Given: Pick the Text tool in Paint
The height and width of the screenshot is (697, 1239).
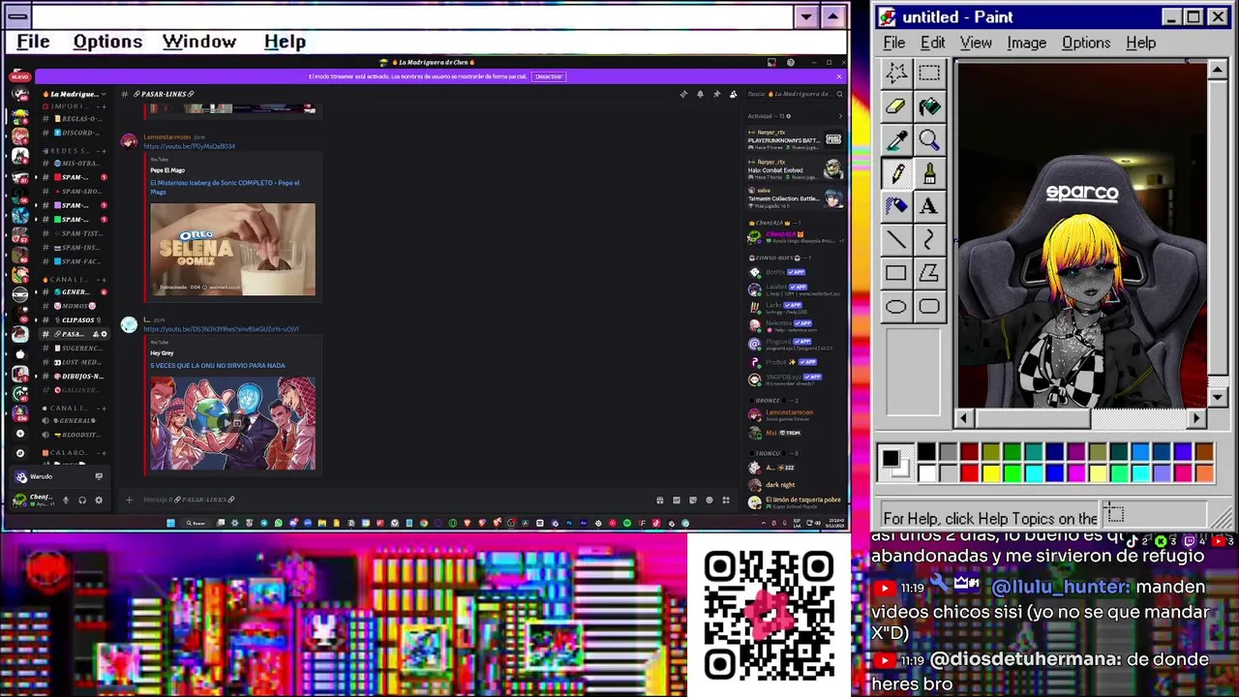Looking at the screenshot, I should point(929,207).
